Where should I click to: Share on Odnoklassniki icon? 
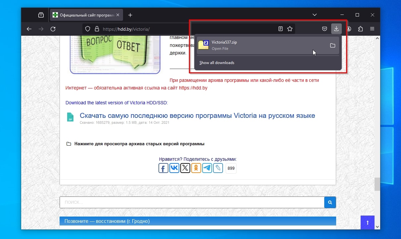(x=196, y=168)
